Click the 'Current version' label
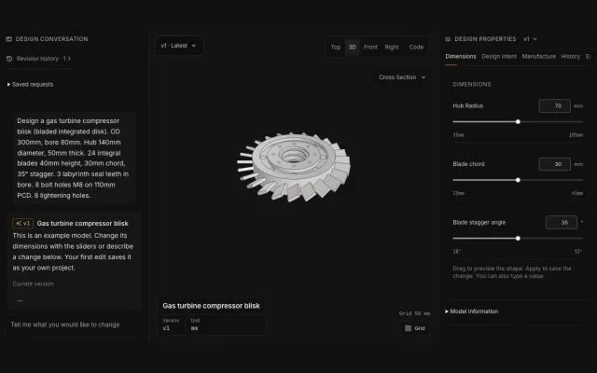This screenshot has height=373, width=597. point(34,283)
